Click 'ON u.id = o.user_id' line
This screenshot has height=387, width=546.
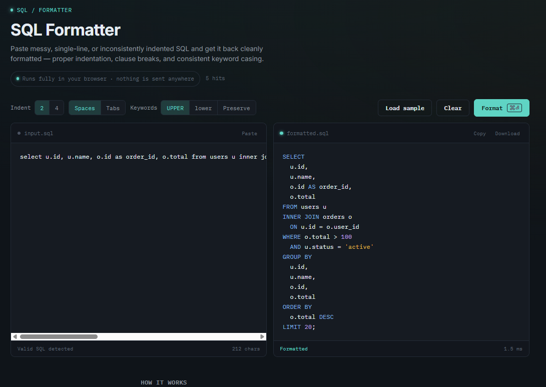pyautogui.click(x=324, y=227)
